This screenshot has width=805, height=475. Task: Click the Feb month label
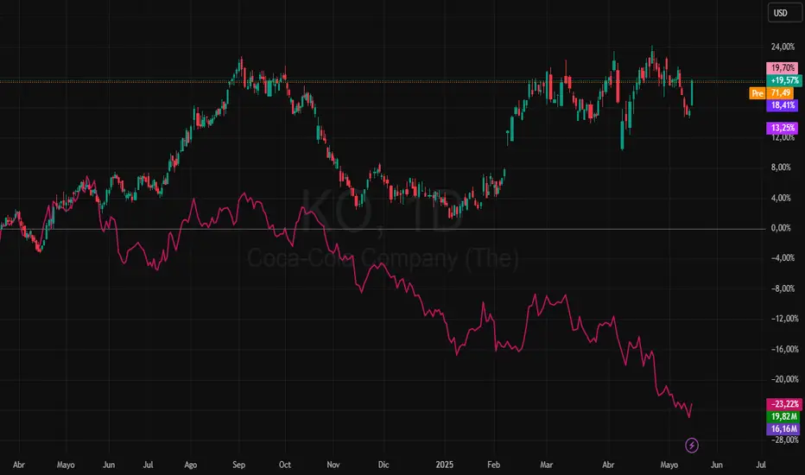(493, 465)
